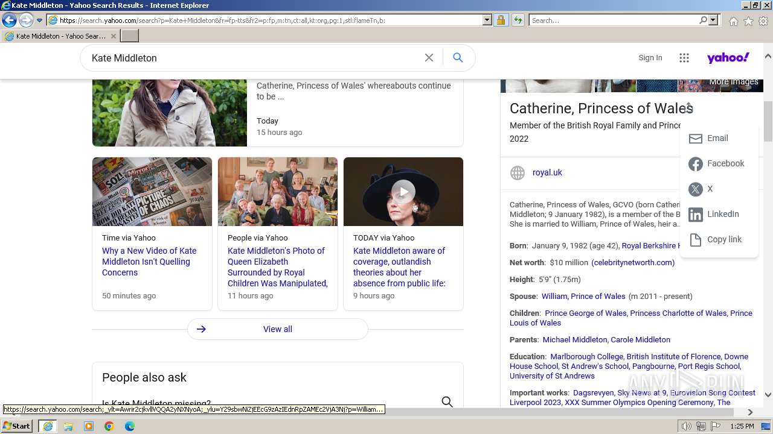The image size is (773, 434).
Task: Open a new blank tab
Action: 130,36
